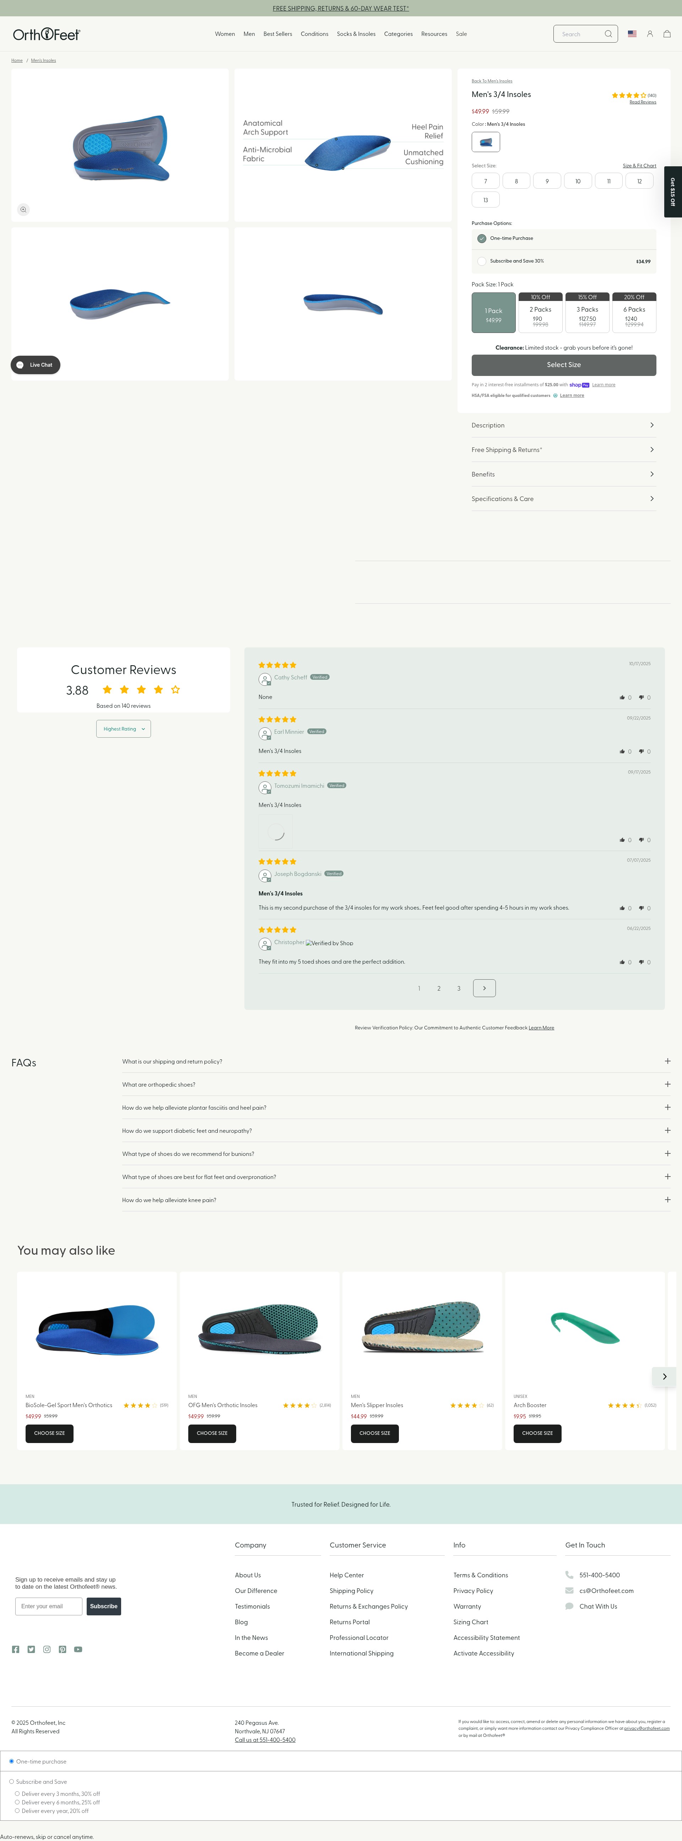Open the Best Sellers menu

[x=278, y=34]
